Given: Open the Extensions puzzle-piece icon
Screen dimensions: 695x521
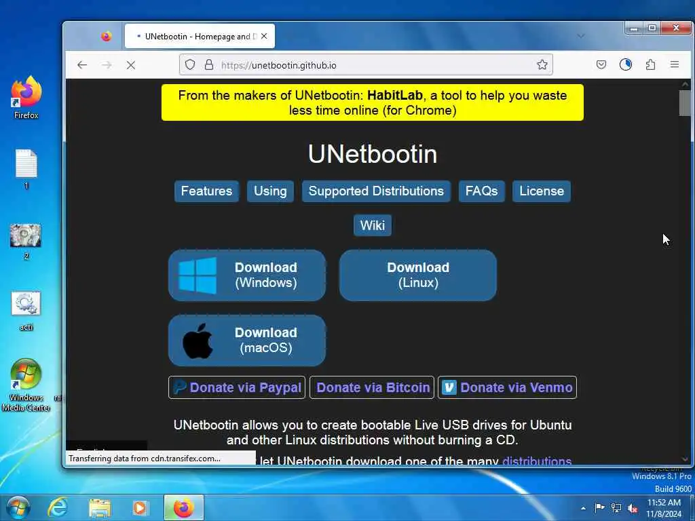Looking at the screenshot, I should click(x=650, y=64).
